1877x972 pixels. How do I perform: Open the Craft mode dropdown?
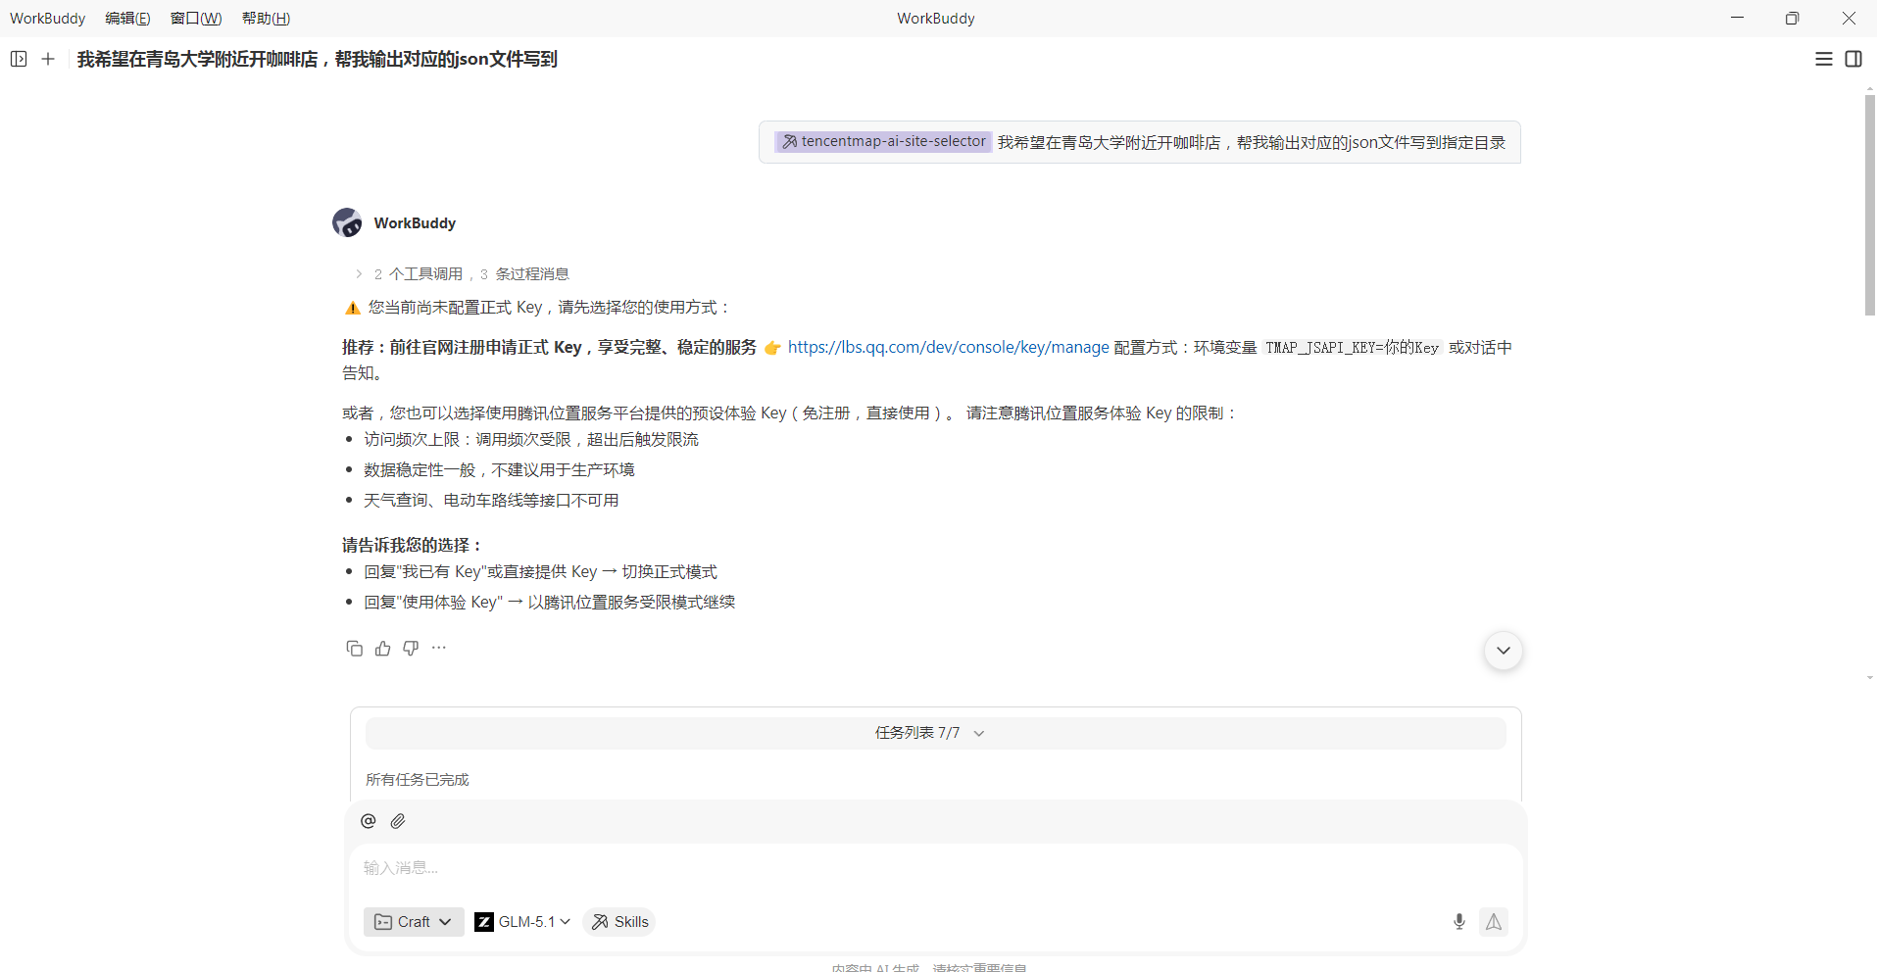414,922
